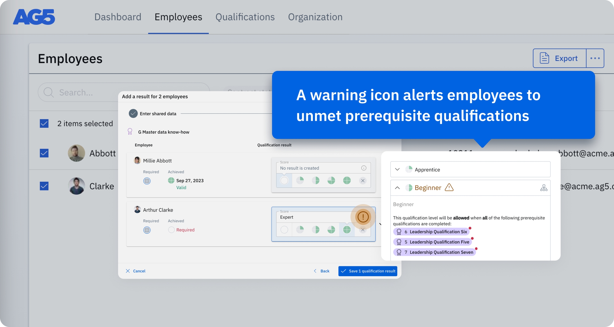Uncheck the 2 items selected checkbox
The height and width of the screenshot is (327, 614).
pos(44,123)
